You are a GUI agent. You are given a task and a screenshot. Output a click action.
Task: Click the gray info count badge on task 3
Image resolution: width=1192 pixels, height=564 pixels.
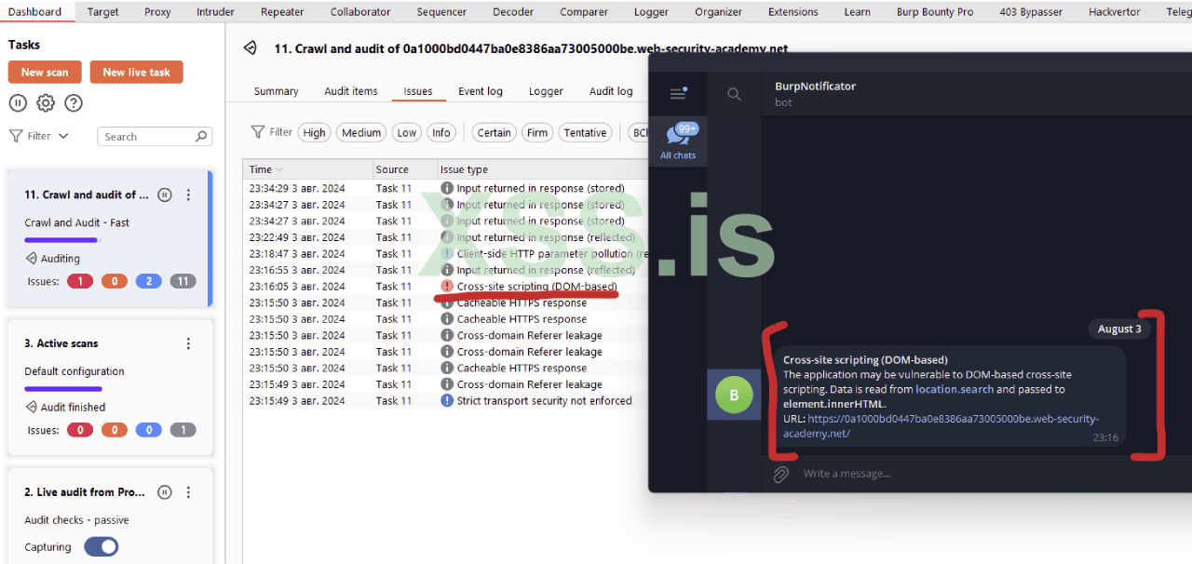pyautogui.click(x=183, y=430)
